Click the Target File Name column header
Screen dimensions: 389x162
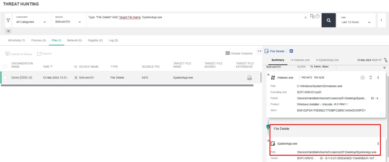182,65
